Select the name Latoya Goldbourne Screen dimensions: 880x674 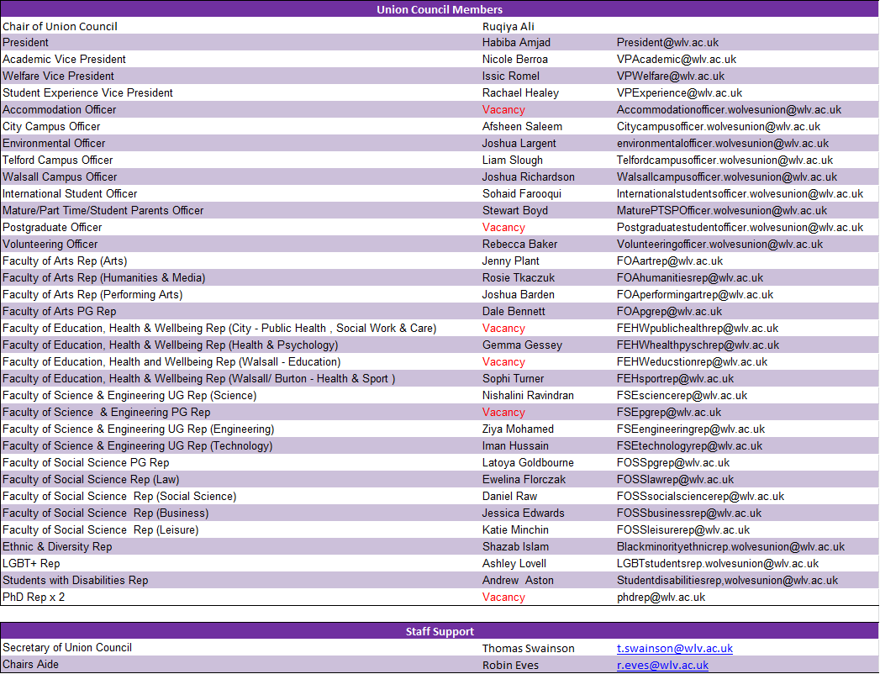click(x=528, y=464)
